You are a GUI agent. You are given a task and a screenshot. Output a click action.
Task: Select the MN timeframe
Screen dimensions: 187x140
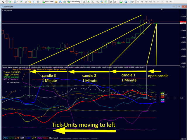171,2
